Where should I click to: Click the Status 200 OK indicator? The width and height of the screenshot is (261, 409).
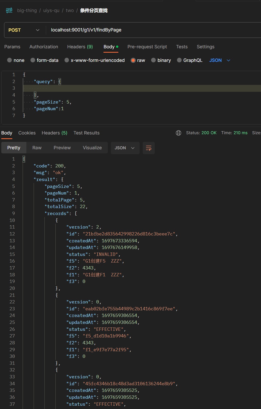click(201, 133)
